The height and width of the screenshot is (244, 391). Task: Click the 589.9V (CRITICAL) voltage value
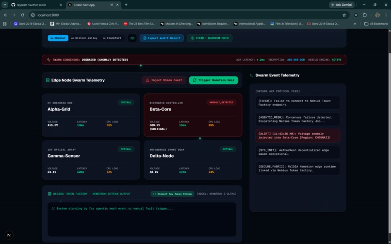[158, 127]
